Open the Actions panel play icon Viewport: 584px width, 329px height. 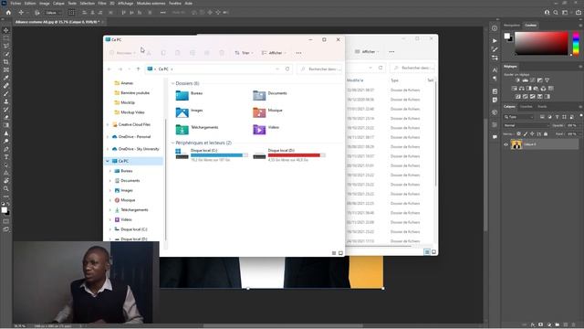point(495,40)
